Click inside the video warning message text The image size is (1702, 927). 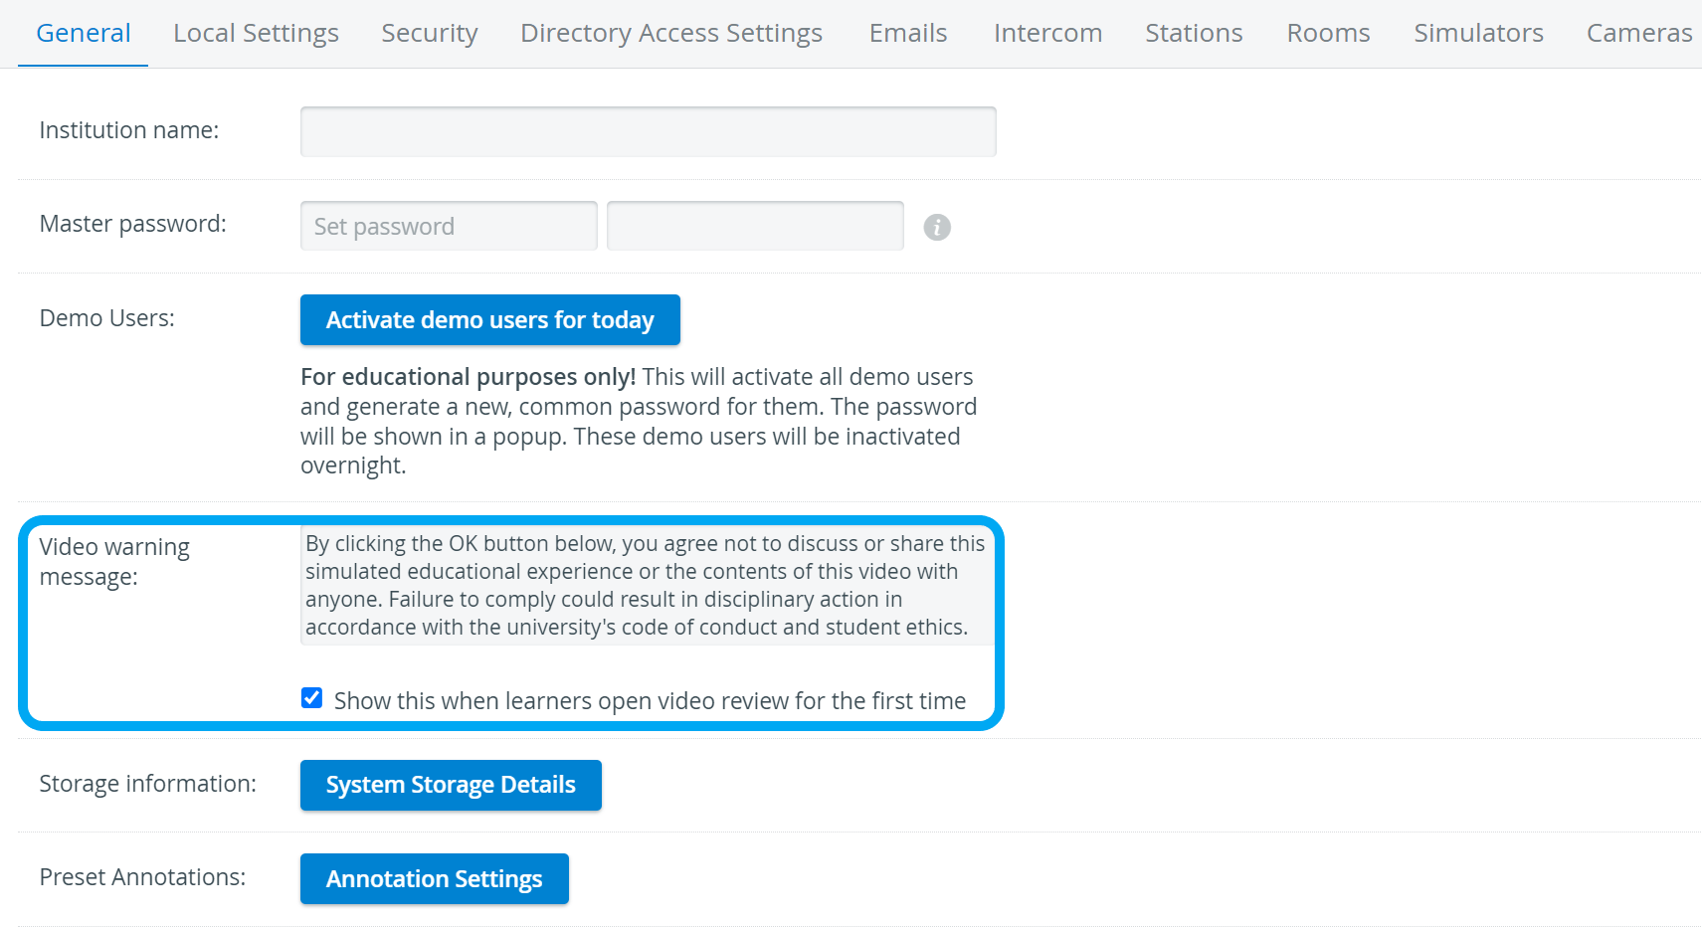pyautogui.click(x=648, y=586)
